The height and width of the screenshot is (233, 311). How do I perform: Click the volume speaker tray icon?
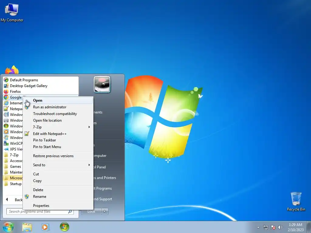point(280,227)
